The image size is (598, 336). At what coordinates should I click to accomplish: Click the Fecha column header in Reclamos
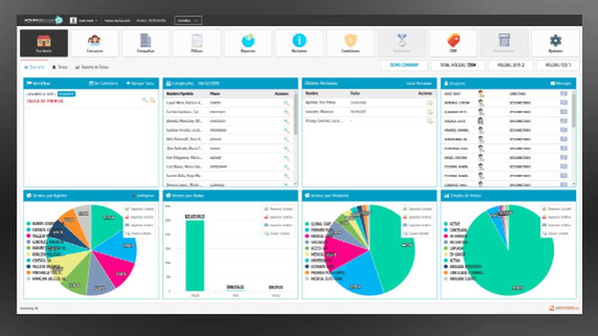click(x=355, y=93)
